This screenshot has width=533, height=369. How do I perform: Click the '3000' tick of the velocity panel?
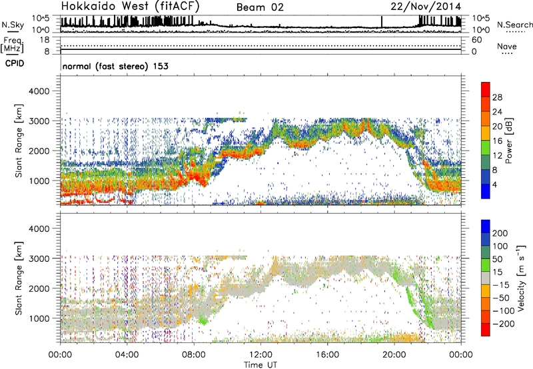(39, 258)
